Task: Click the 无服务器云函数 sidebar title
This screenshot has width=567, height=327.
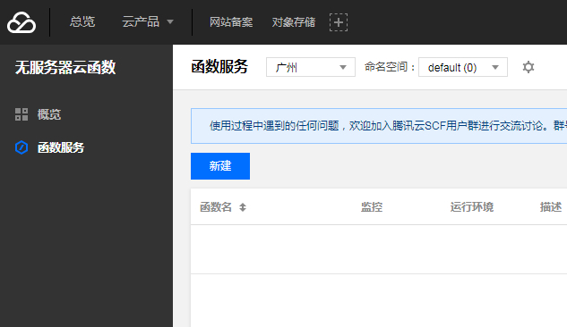Action: click(65, 67)
